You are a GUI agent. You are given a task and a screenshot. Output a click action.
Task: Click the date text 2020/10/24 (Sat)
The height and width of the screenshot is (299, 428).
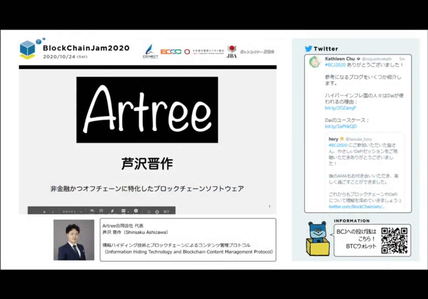pyautogui.click(x=65, y=57)
